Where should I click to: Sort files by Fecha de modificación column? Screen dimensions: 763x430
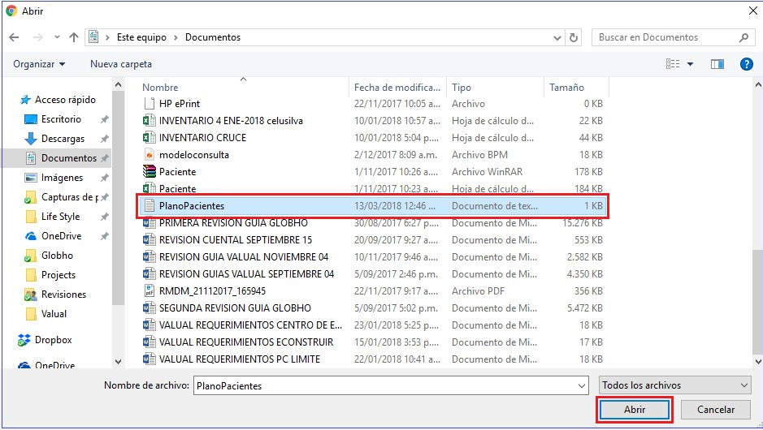coord(397,88)
